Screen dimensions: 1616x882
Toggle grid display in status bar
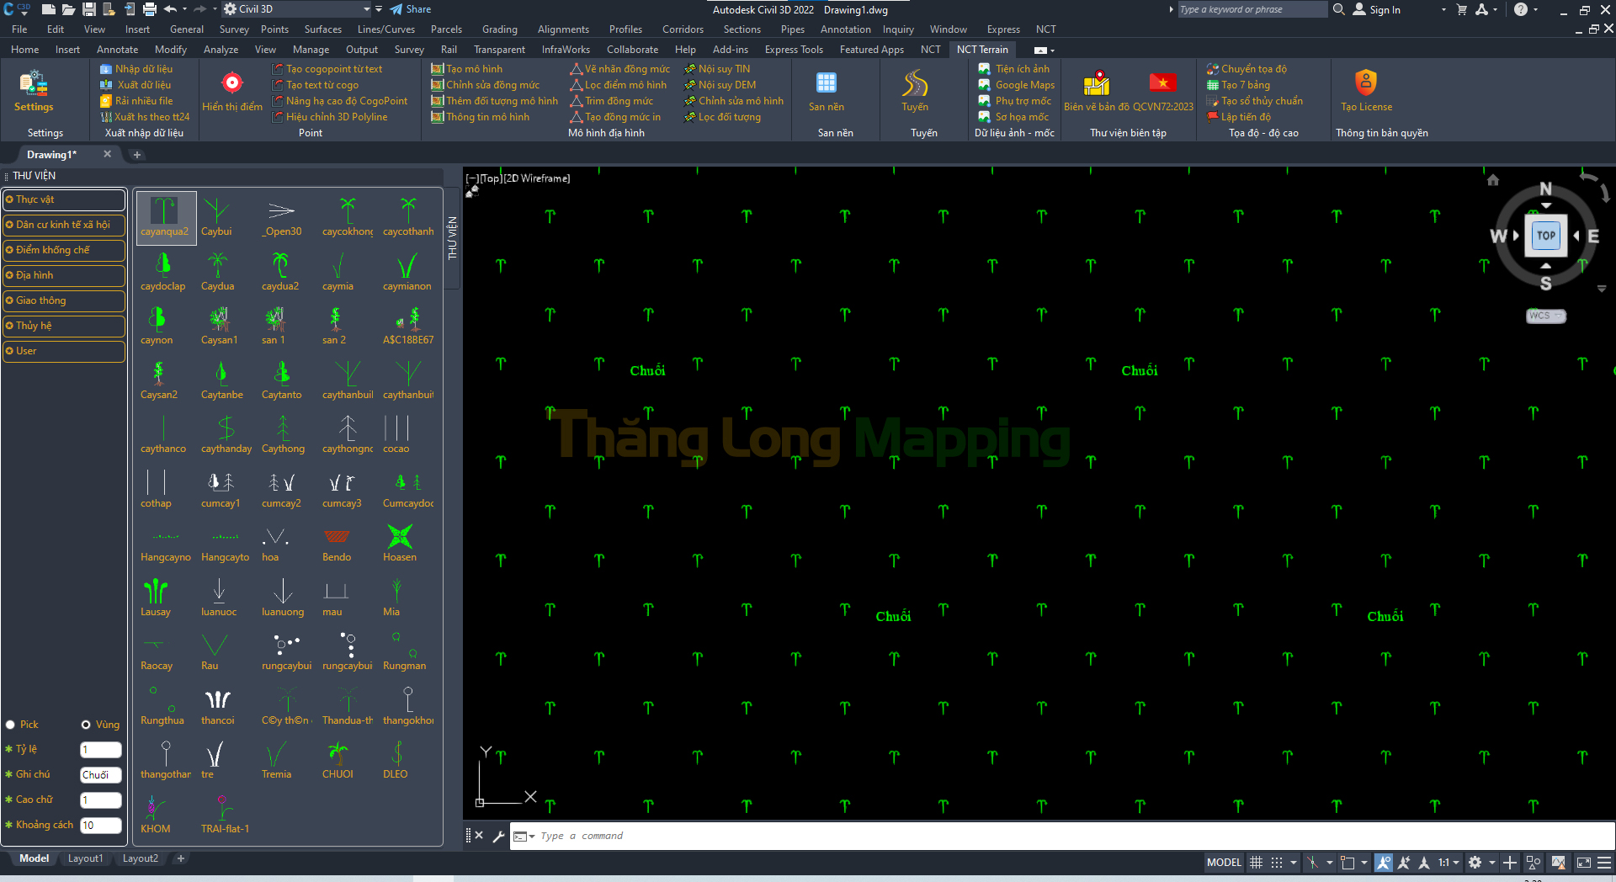pyautogui.click(x=1256, y=863)
